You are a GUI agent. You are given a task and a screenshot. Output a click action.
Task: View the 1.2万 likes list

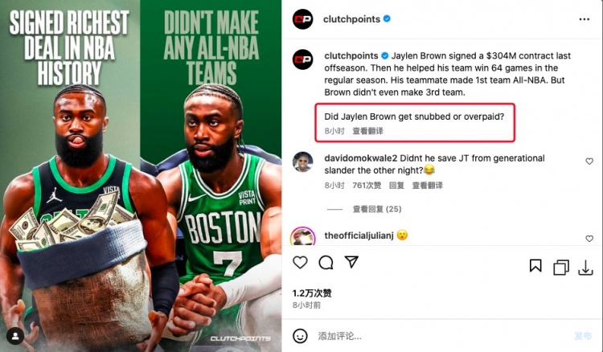[x=312, y=293]
